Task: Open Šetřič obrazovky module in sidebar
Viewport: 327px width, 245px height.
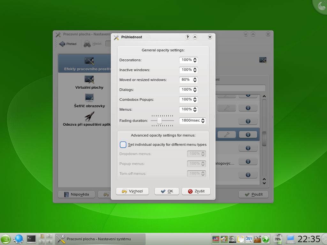Action: click(89, 101)
